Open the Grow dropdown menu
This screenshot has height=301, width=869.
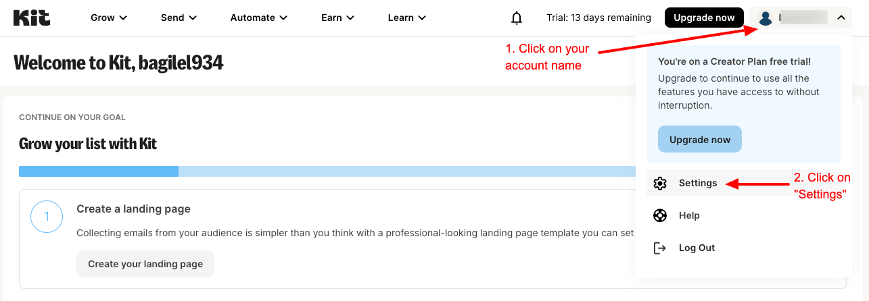(x=109, y=18)
